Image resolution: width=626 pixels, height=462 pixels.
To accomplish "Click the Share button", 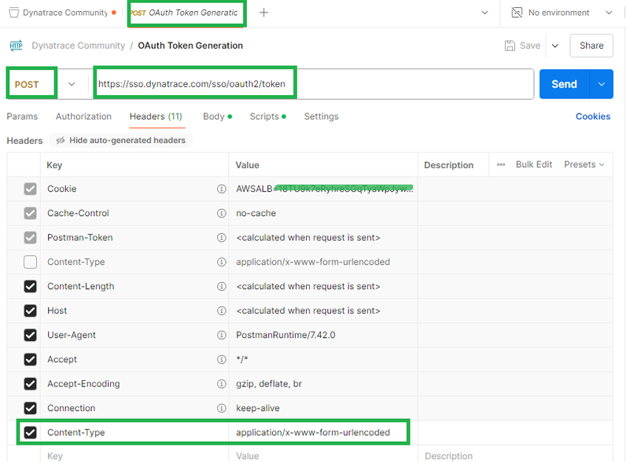I will click(591, 46).
